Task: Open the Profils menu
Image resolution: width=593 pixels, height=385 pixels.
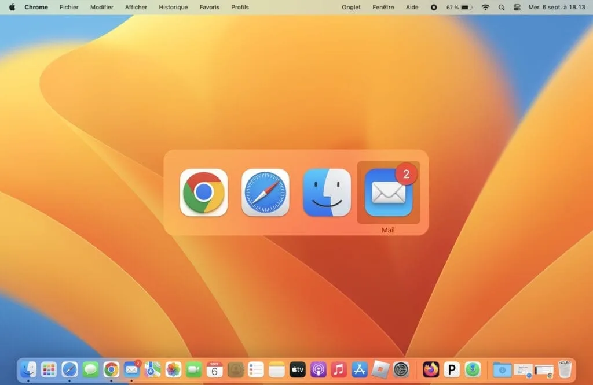Action: point(239,7)
